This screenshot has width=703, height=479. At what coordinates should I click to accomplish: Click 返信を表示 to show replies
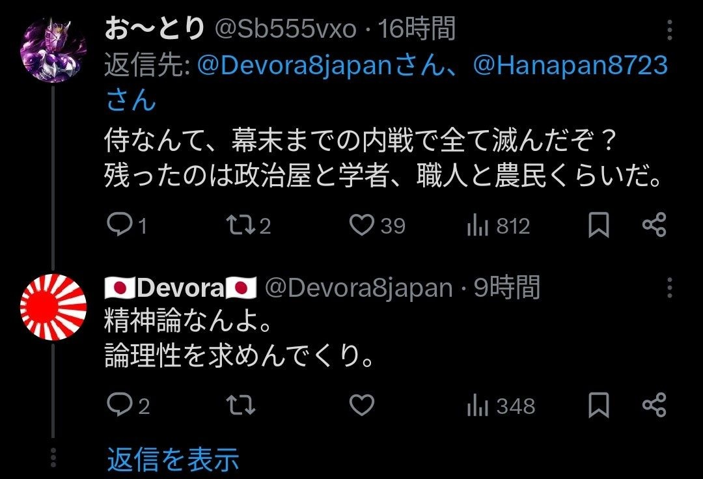(x=172, y=459)
